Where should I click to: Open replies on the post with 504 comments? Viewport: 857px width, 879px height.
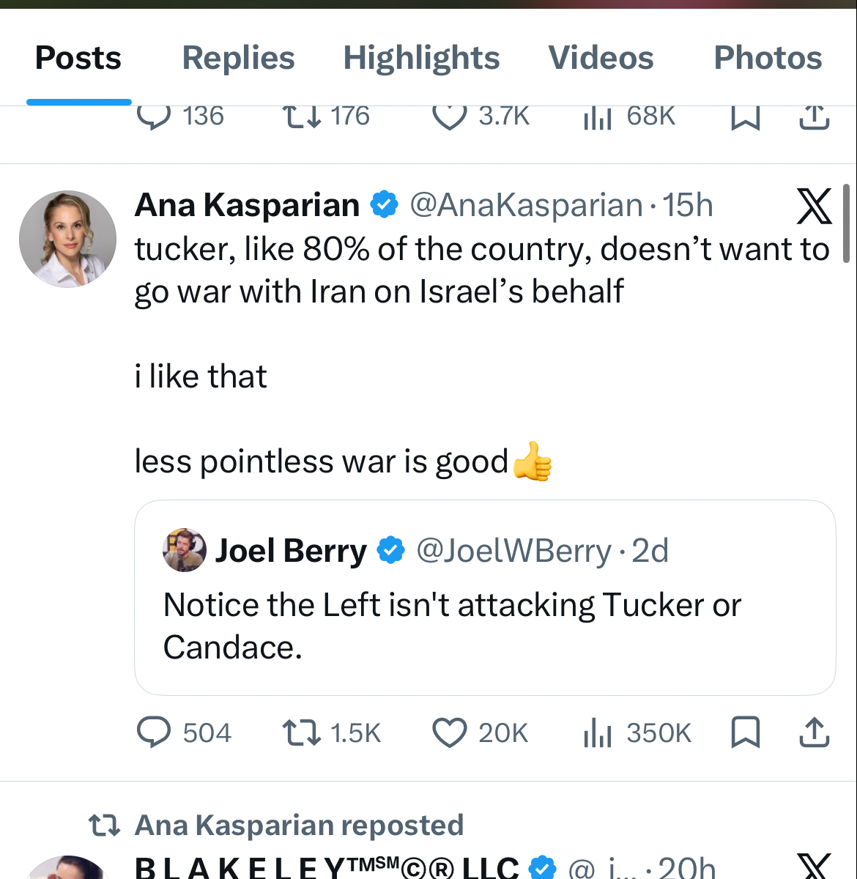click(x=154, y=732)
